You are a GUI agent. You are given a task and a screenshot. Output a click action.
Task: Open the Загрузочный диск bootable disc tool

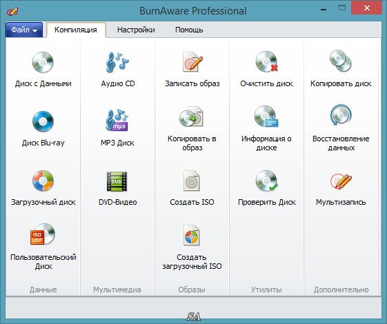pyautogui.click(x=43, y=188)
